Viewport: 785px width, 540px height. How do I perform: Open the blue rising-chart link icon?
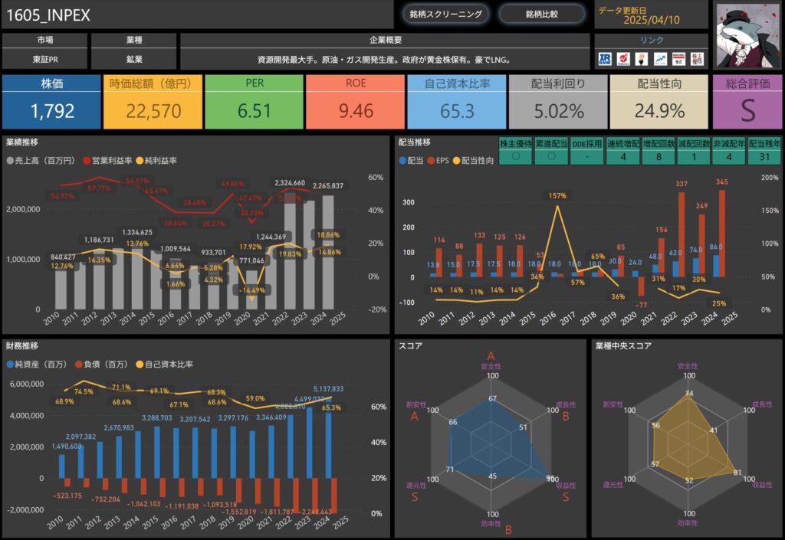coord(660,59)
